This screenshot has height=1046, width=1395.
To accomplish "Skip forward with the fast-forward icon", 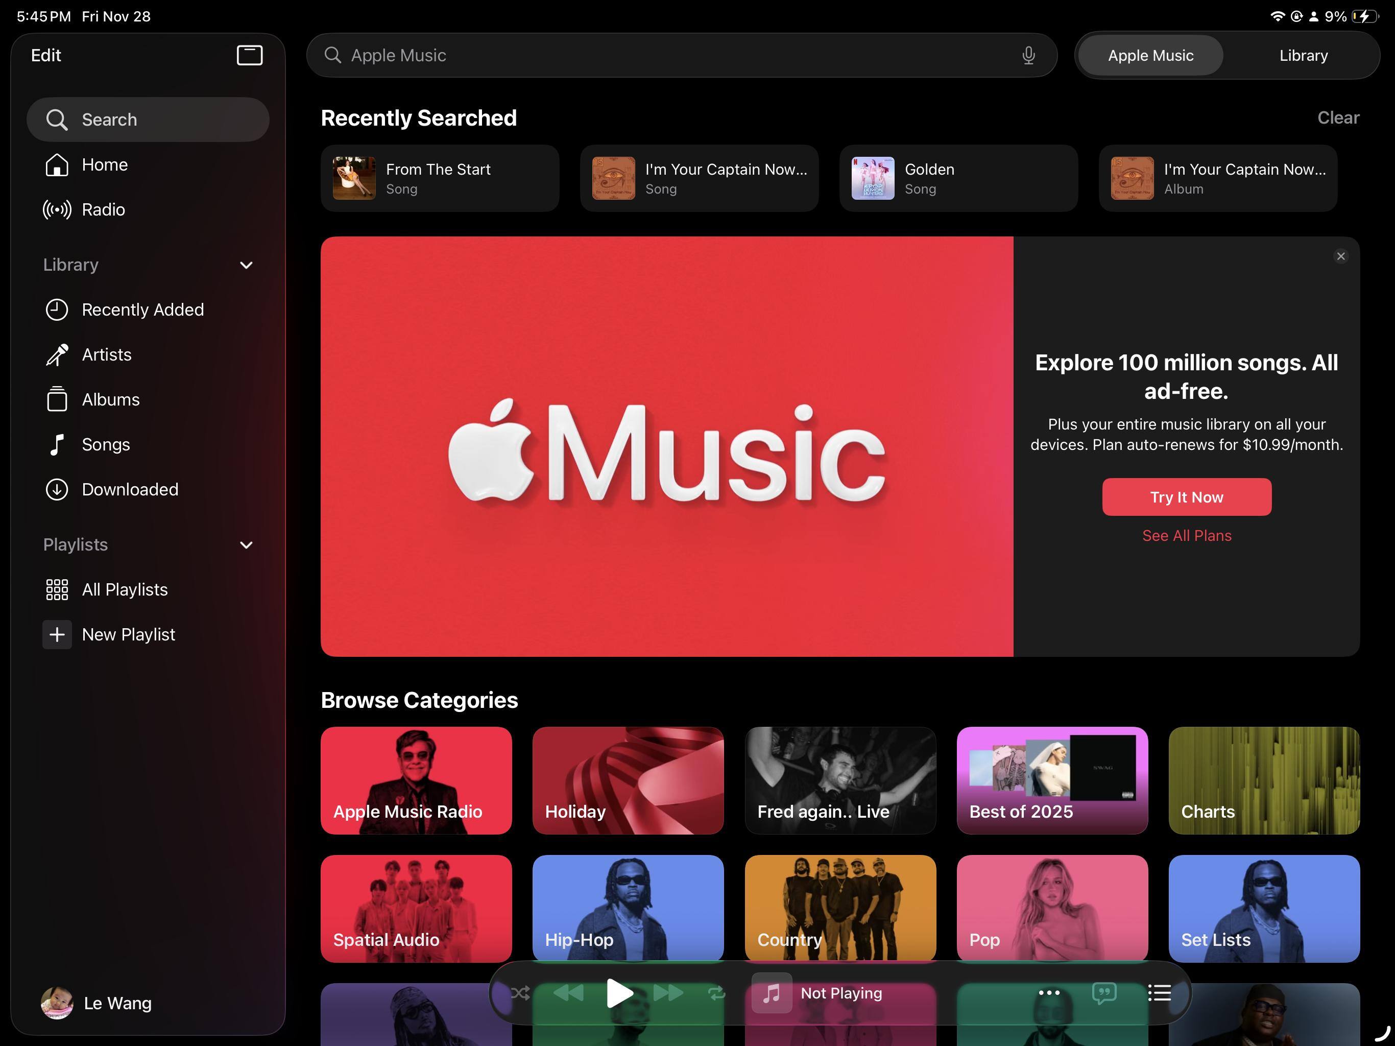I will pos(668,993).
